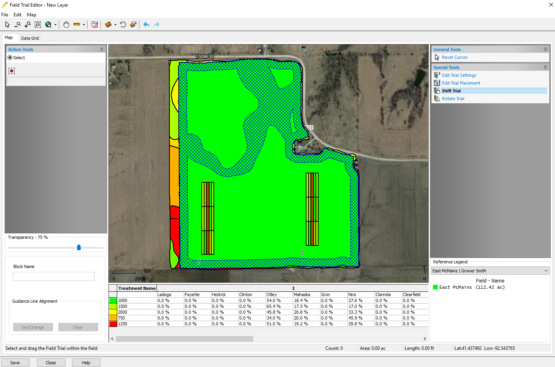
Task: Activate the pan hand tool
Action: coord(66,25)
